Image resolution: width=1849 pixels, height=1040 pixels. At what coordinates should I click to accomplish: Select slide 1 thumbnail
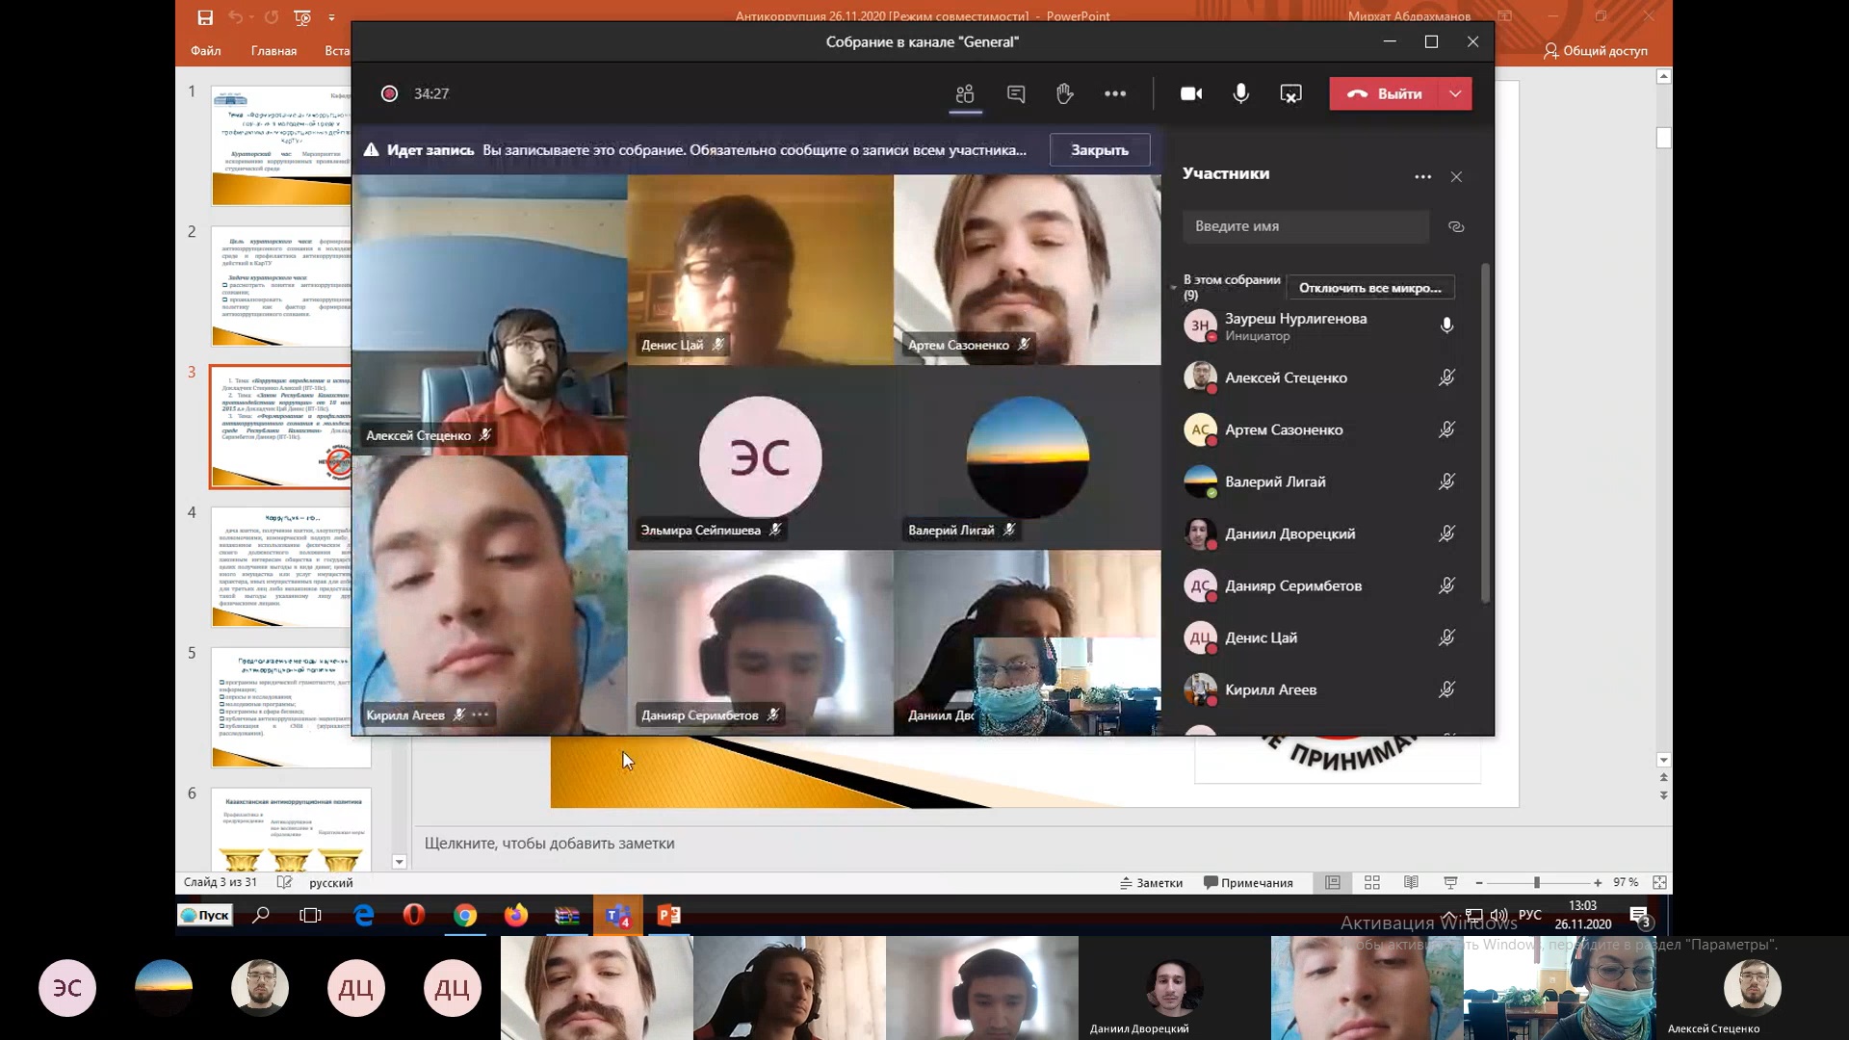coord(281,145)
